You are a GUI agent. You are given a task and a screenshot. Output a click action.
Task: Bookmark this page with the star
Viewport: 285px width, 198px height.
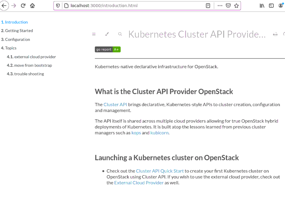point(236,6)
